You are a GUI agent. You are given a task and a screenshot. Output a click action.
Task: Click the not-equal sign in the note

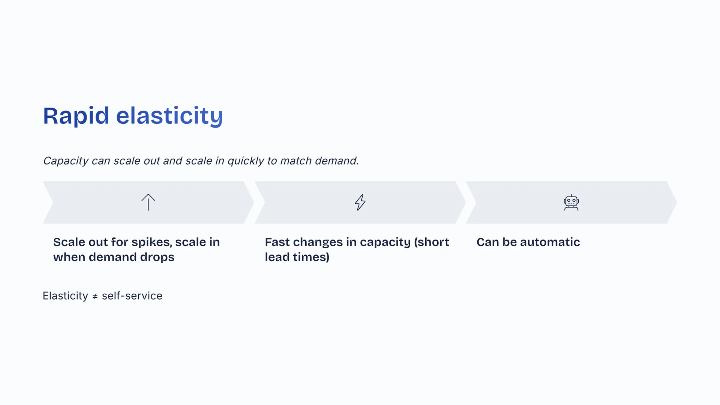coord(95,297)
